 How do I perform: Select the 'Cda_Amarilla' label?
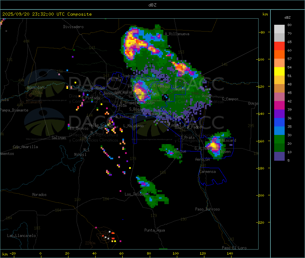tap(25, 147)
